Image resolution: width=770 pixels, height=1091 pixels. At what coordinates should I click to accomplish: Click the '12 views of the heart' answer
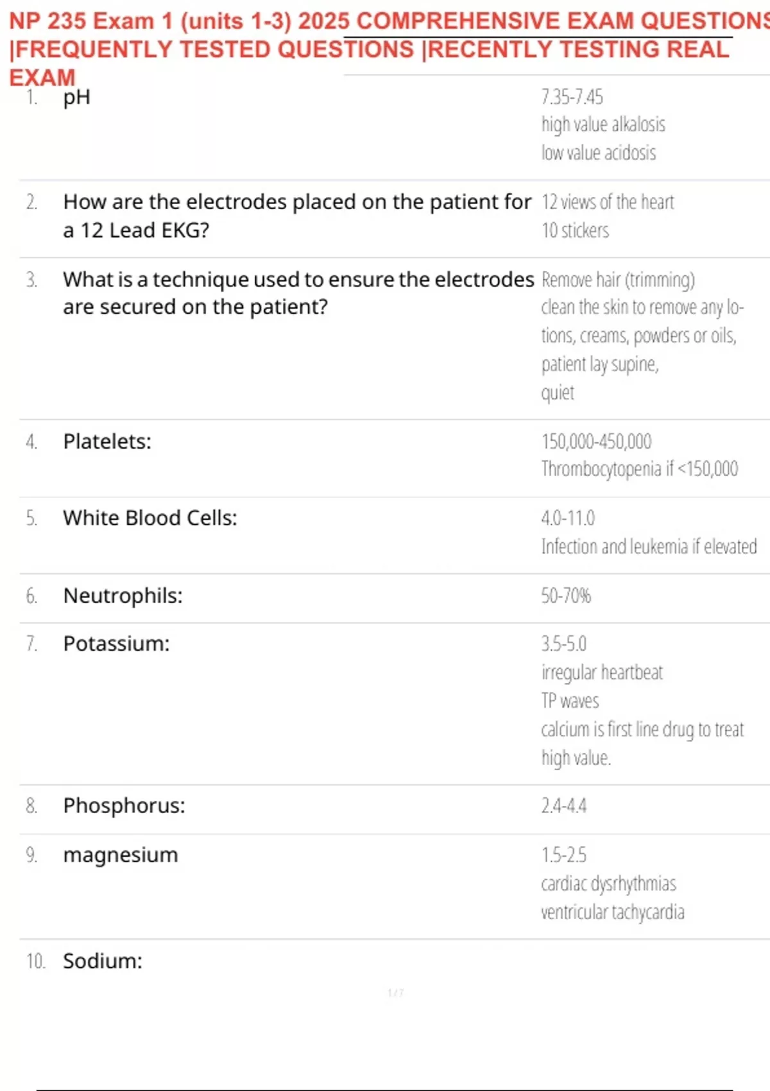(x=608, y=202)
